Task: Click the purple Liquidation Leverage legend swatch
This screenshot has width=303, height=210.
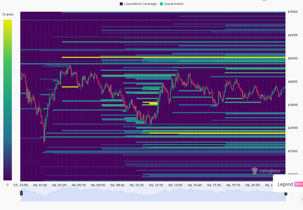Action: click(121, 4)
